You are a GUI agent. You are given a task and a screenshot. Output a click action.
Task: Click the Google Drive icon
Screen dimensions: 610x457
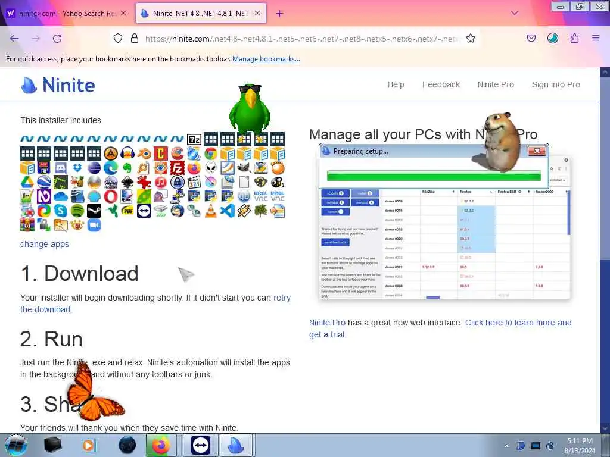[x=27, y=182]
